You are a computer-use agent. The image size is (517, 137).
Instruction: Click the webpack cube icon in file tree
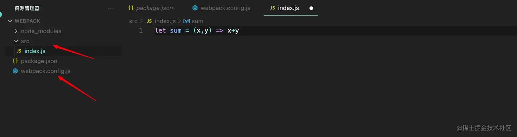click(x=15, y=71)
